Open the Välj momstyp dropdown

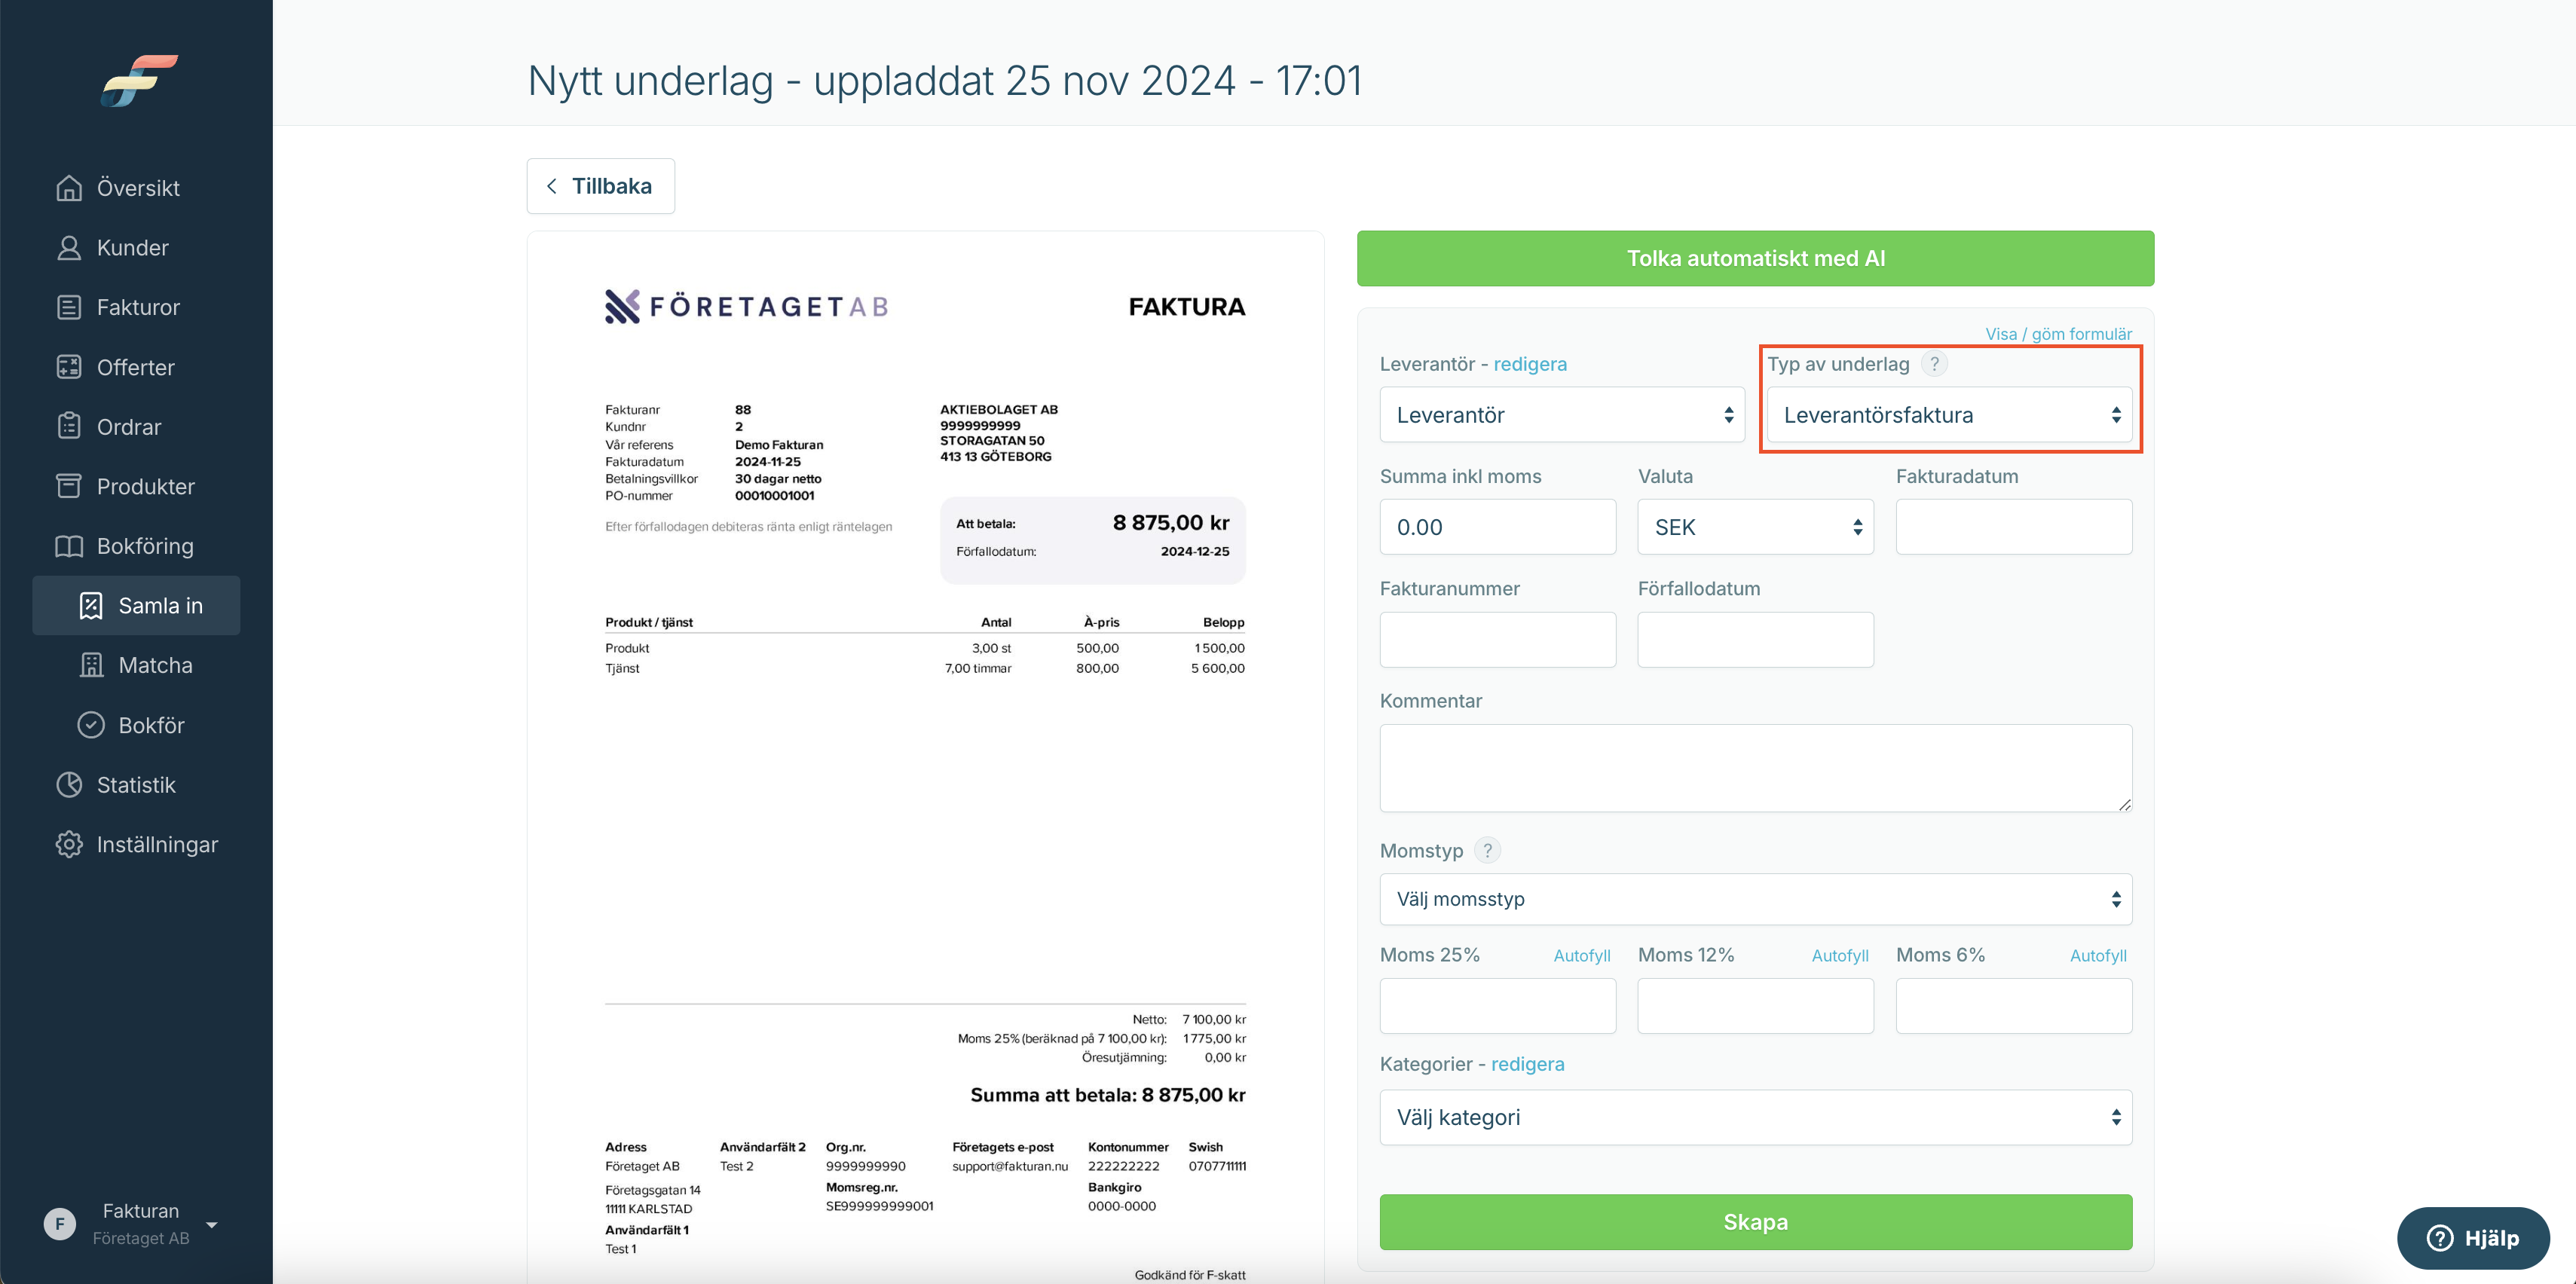click(x=1756, y=899)
